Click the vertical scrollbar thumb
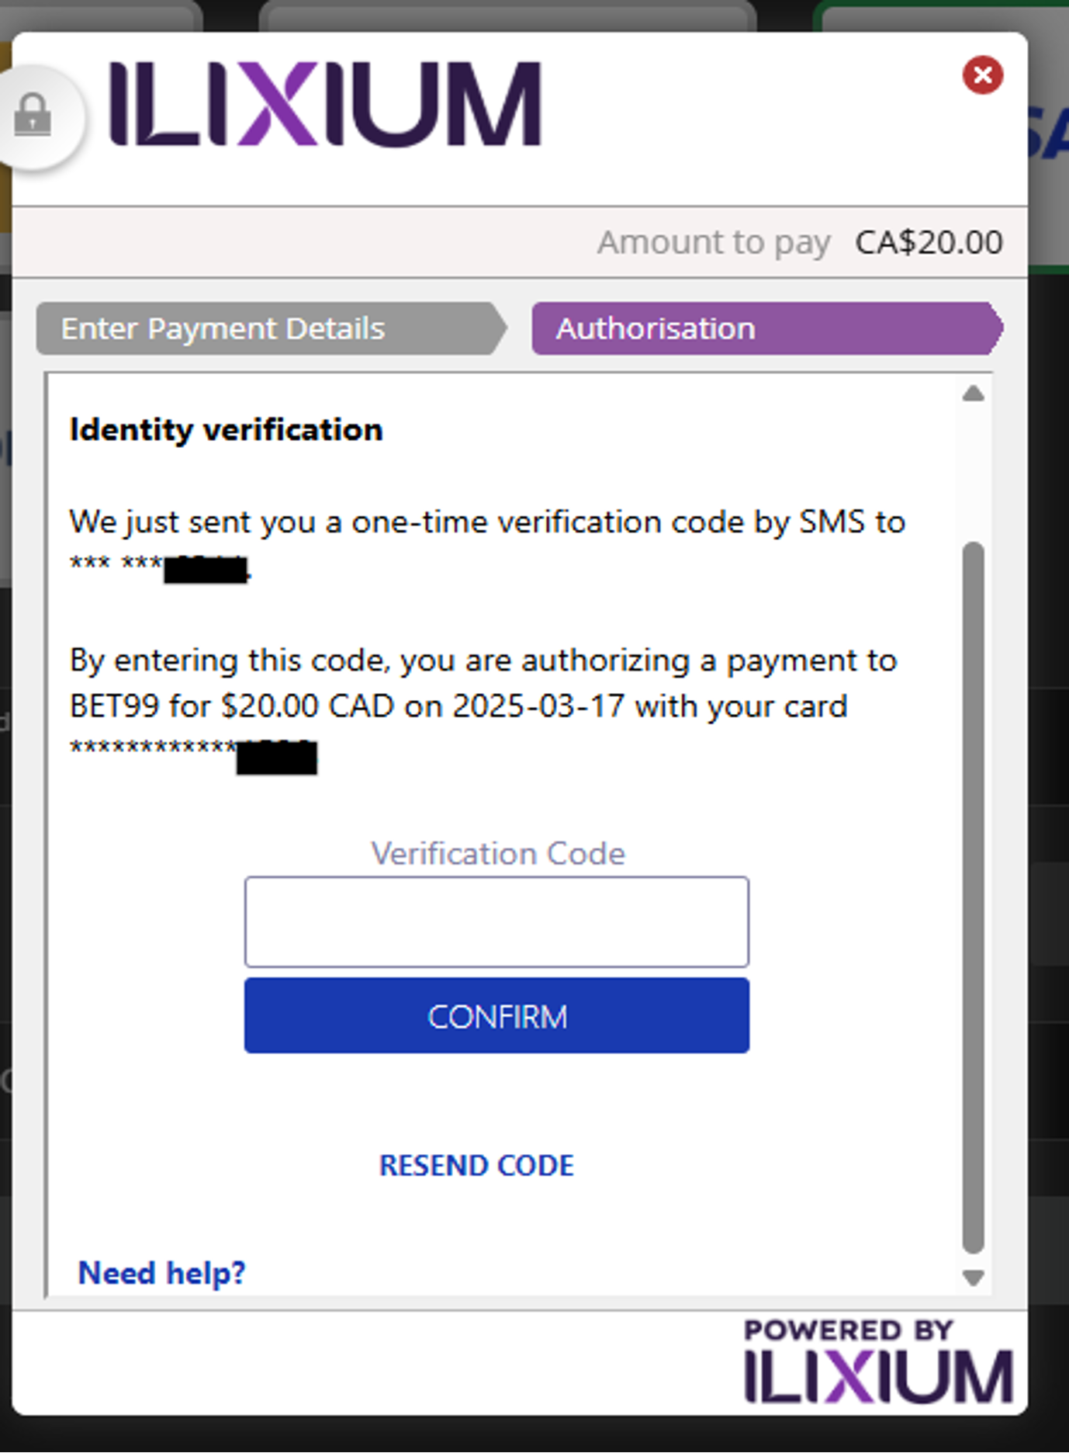The width and height of the screenshot is (1069, 1453). coord(973,893)
